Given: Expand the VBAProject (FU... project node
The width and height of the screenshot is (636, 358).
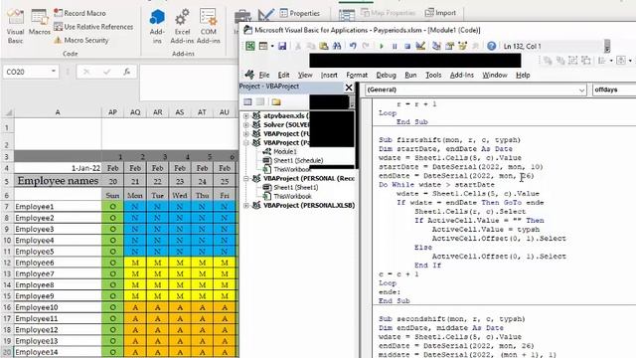Looking at the screenshot, I should pyautogui.click(x=245, y=133).
